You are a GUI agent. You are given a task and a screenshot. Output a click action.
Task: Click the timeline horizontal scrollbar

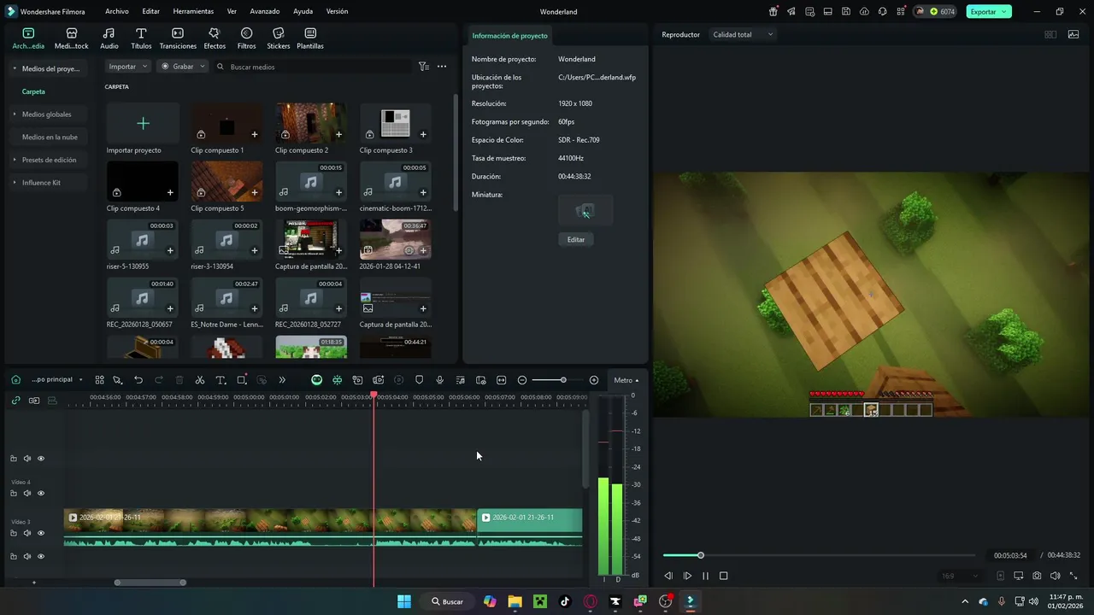(x=150, y=583)
